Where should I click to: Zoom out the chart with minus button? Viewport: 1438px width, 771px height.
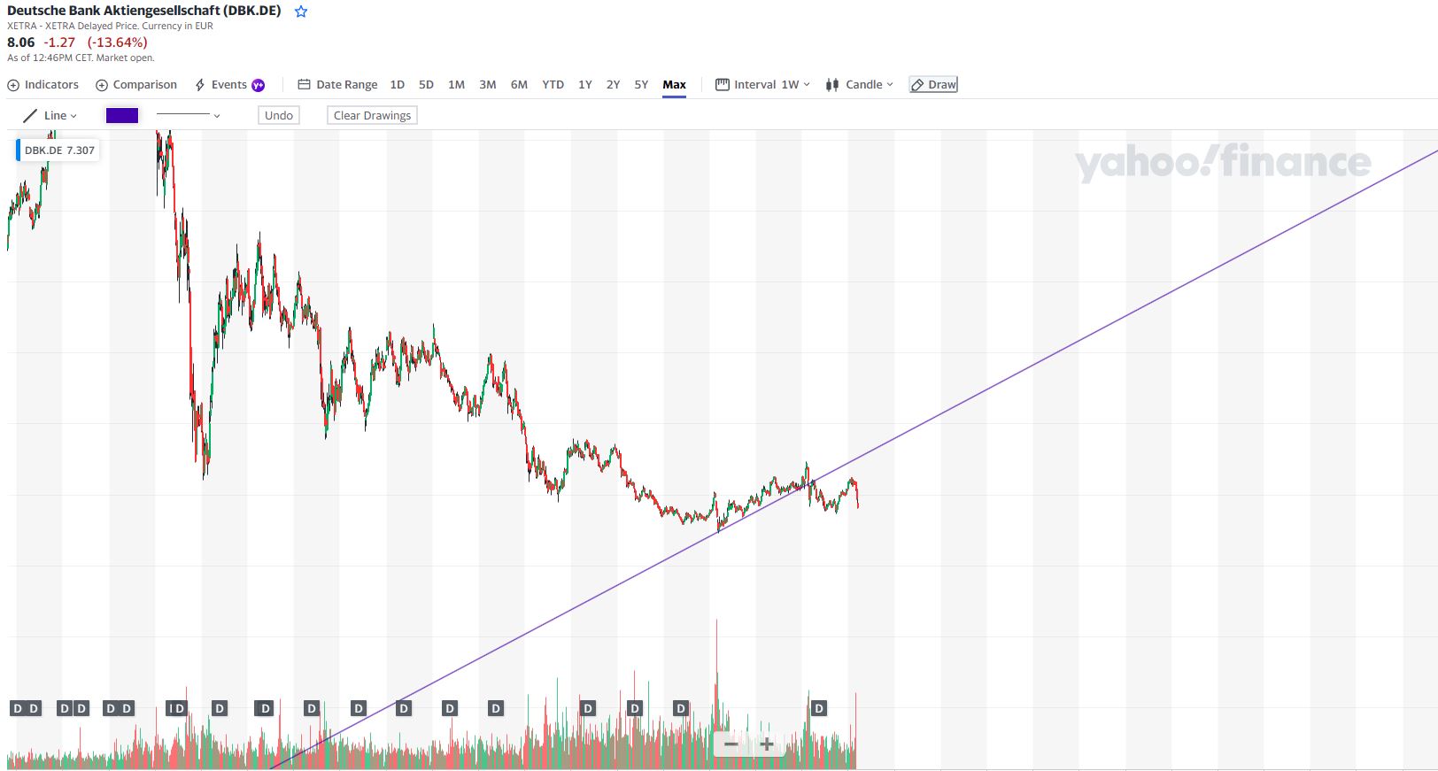pos(731,744)
